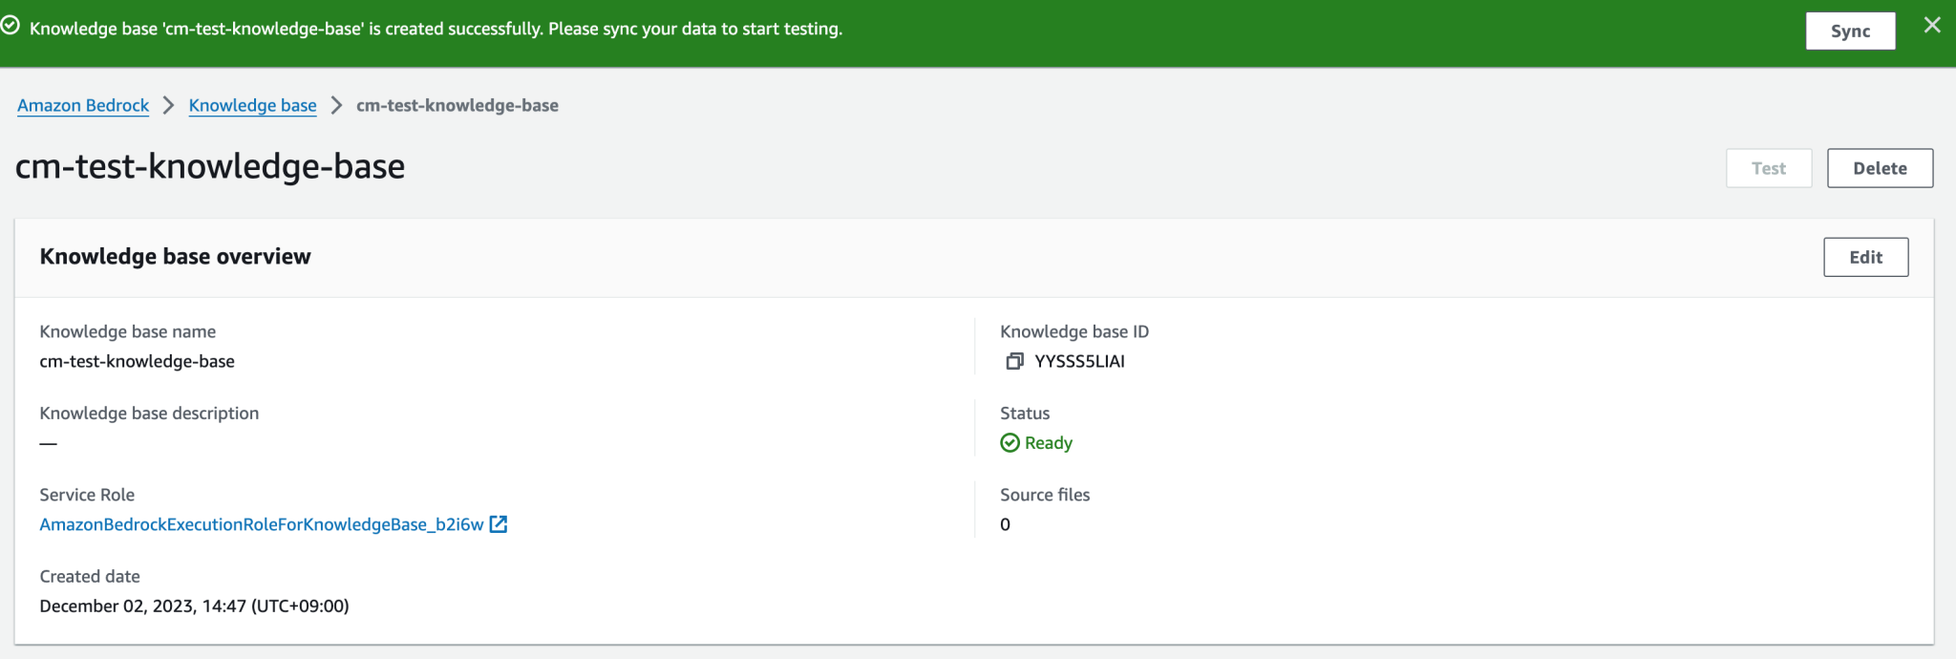Click the Ready status text
This screenshot has width=1956, height=659.
(1048, 443)
